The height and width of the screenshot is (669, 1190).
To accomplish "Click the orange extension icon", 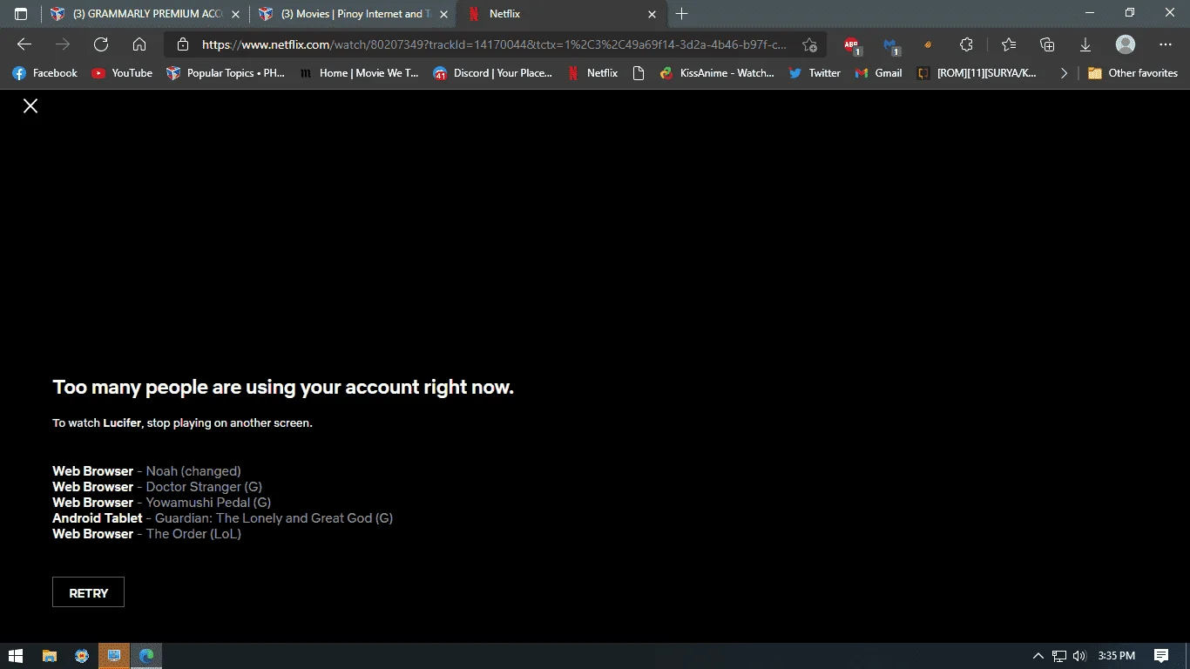I will 928,44.
